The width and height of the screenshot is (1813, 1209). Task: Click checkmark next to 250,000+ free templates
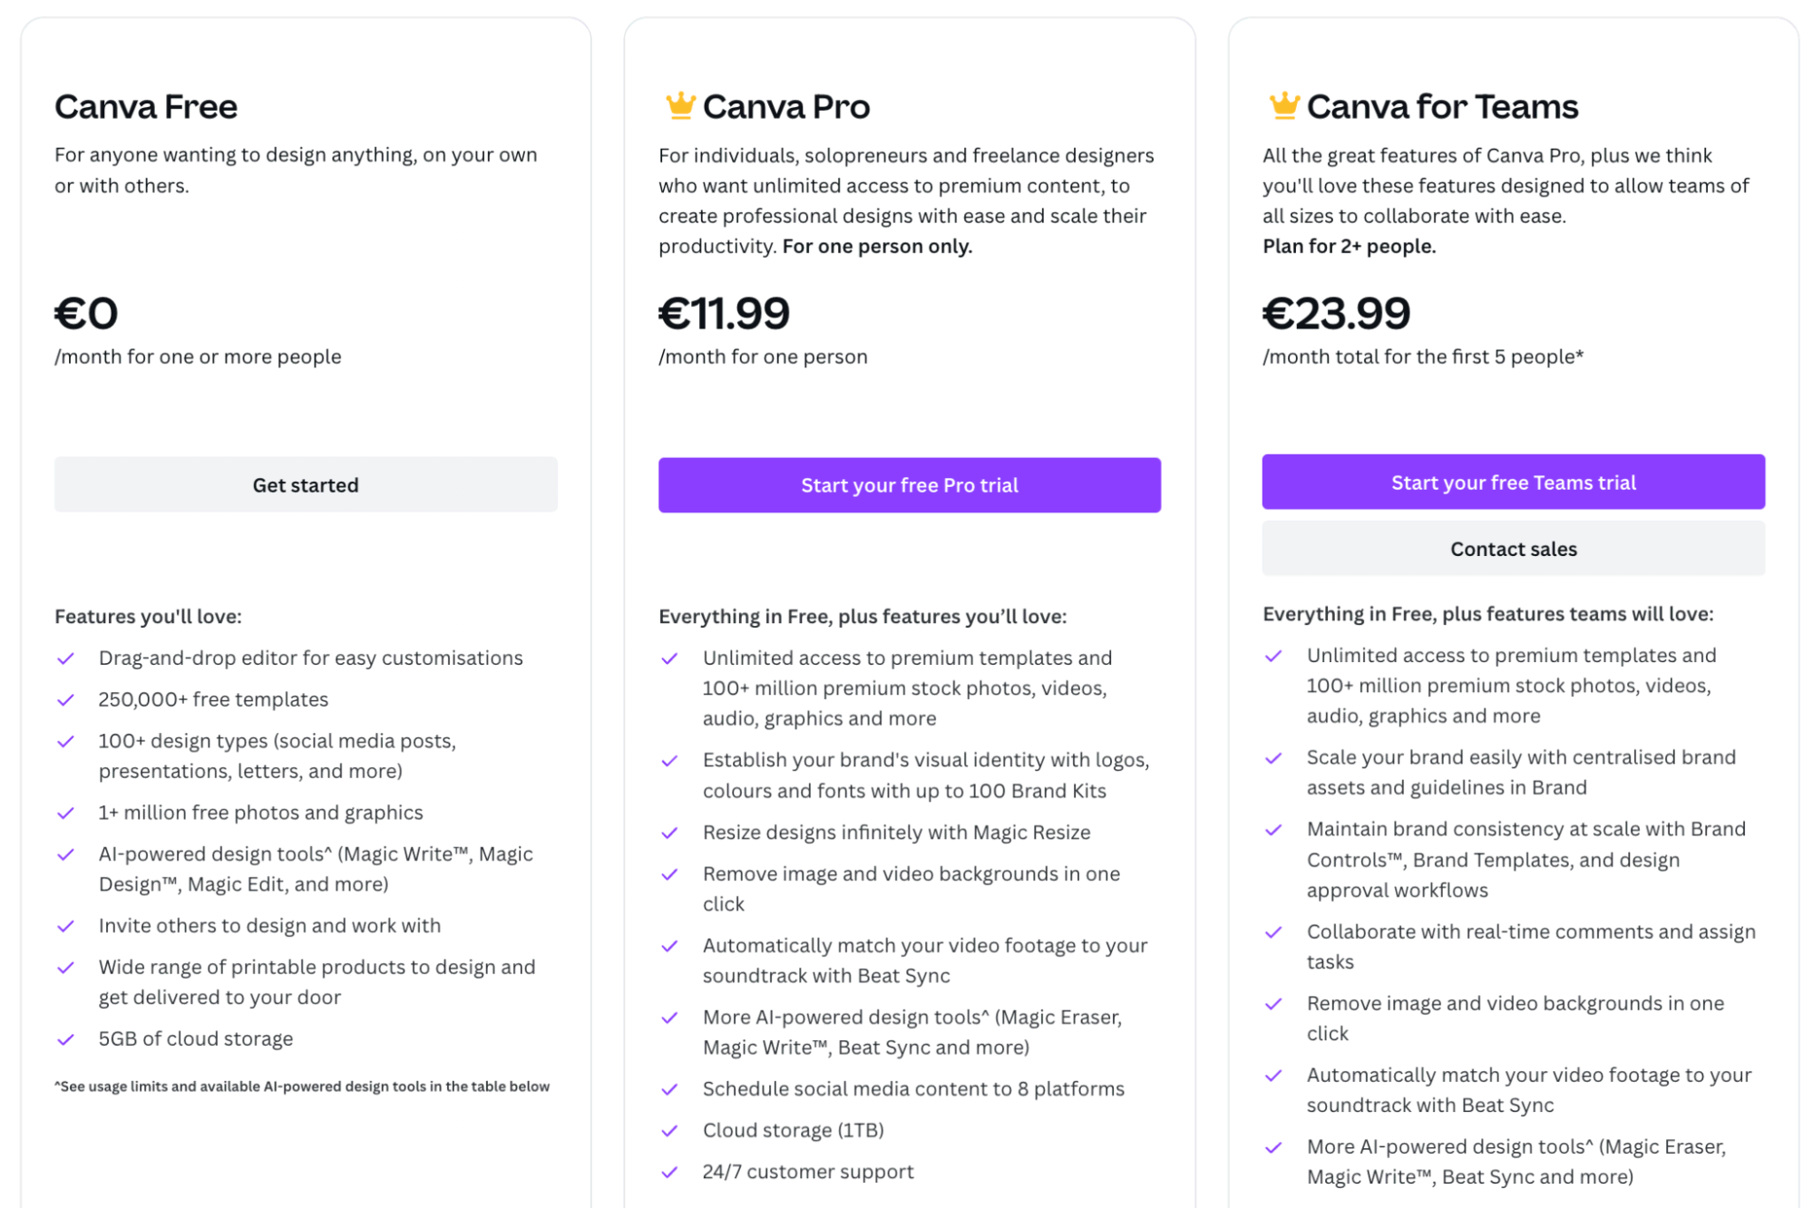pyautogui.click(x=66, y=700)
